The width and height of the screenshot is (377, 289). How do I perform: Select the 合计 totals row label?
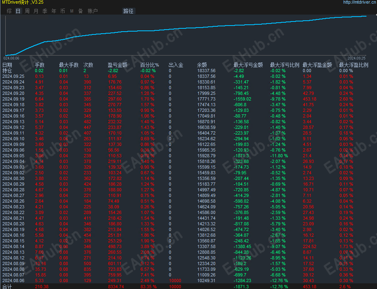(x=7, y=287)
